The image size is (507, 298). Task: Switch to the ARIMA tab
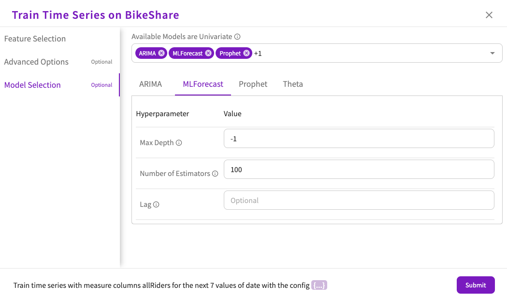point(150,84)
